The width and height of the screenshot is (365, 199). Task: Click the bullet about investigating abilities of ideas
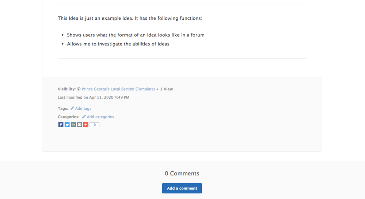click(118, 44)
